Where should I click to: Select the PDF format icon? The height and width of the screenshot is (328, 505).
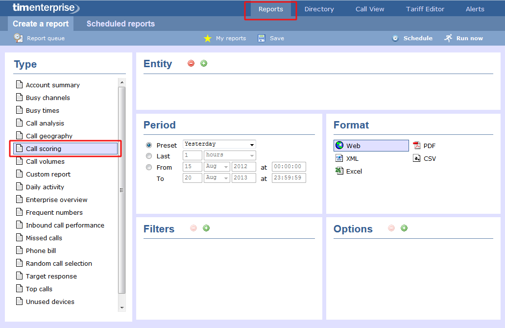coord(417,146)
